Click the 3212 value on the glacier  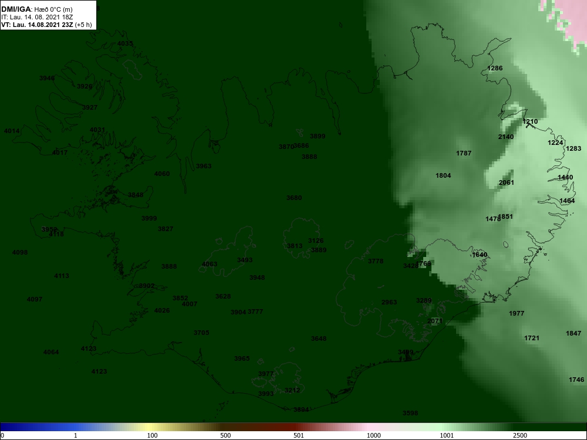point(292,390)
